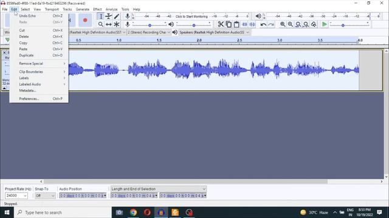This screenshot has width=389, height=218.
Task: Choose Paste in Edit menu
Action: (x=39, y=49)
